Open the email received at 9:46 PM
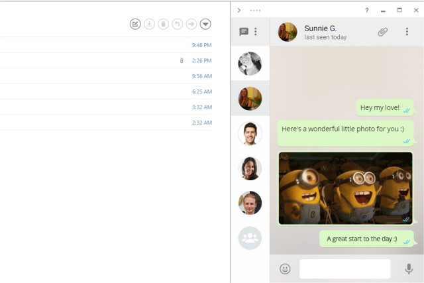 [106, 45]
